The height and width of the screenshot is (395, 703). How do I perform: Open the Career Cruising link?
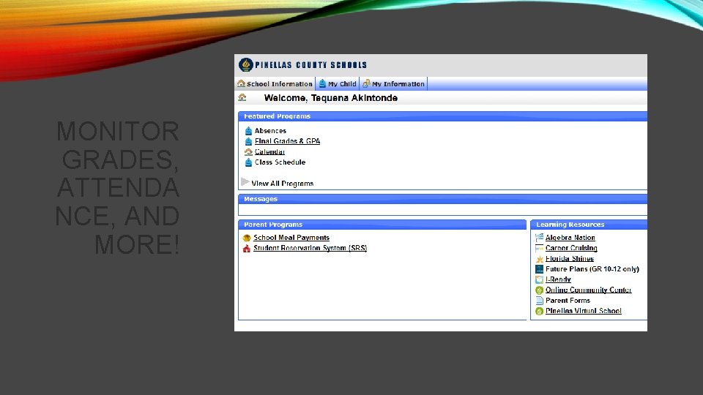(x=571, y=248)
